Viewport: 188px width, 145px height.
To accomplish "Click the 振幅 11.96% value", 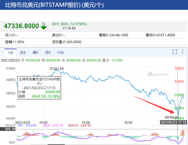I will click(x=15, y=42).
